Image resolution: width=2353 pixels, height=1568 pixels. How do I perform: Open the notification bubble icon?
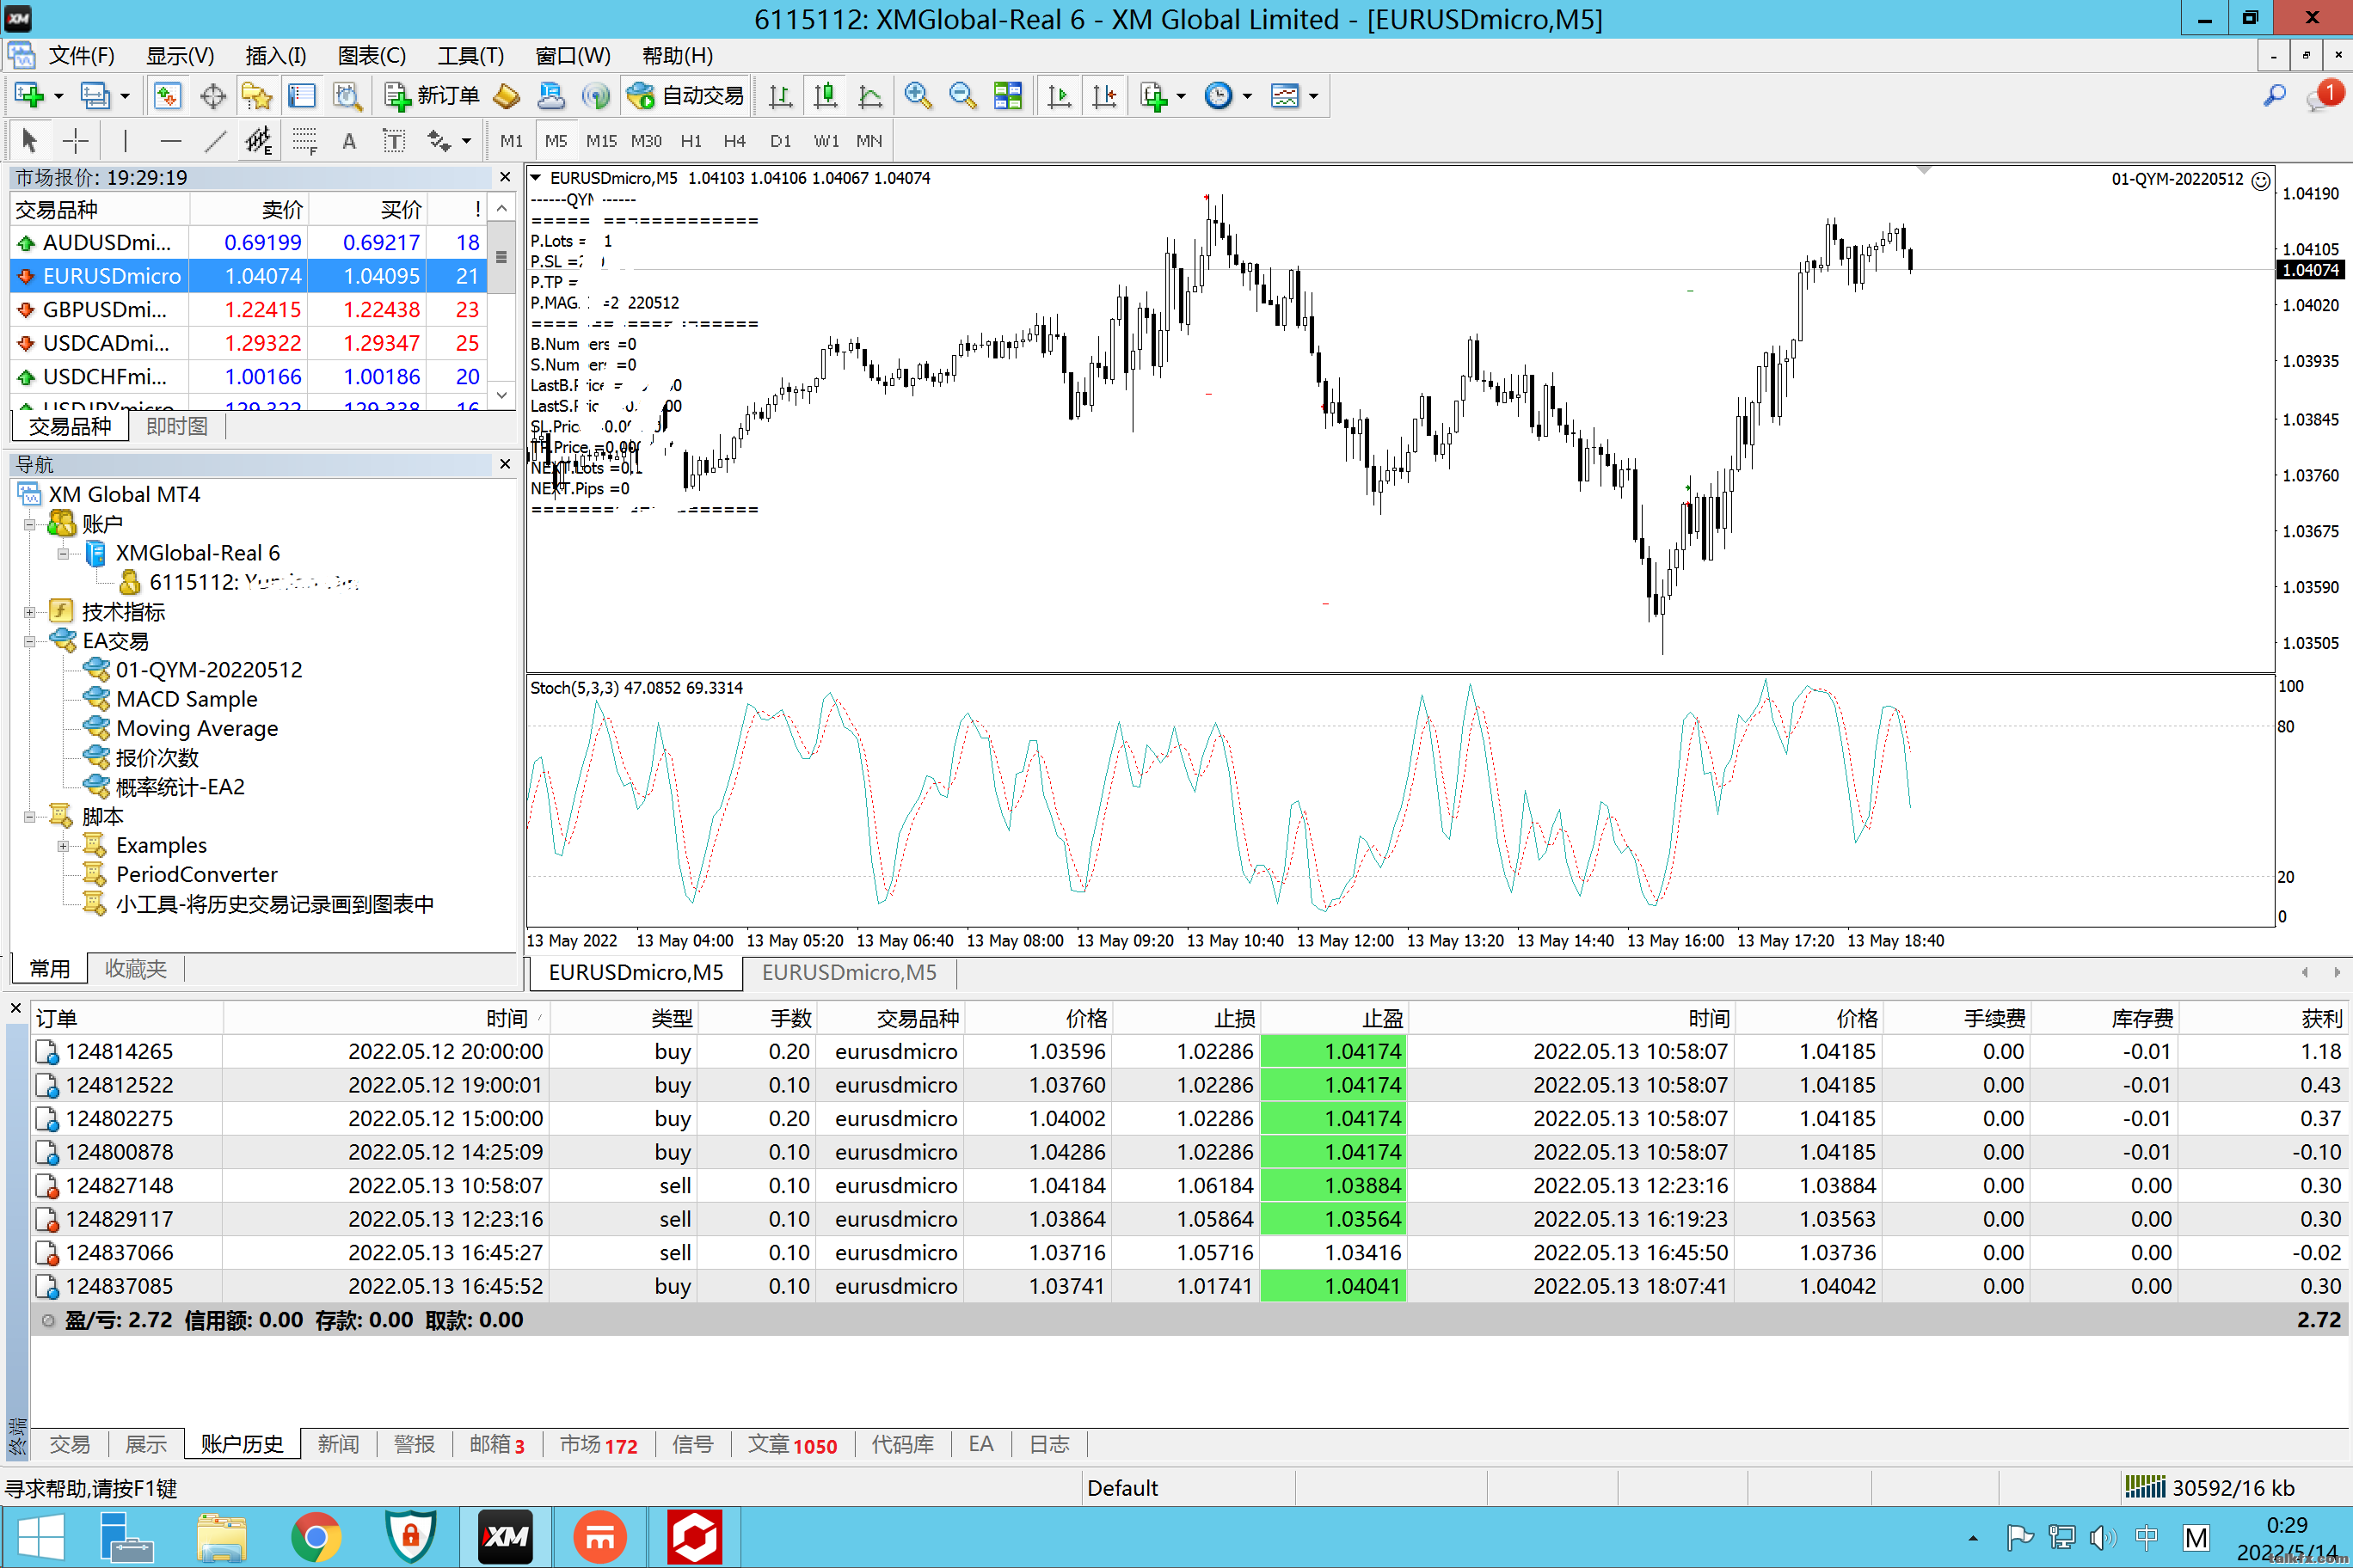pyautogui.click(x=2322, y=96)
